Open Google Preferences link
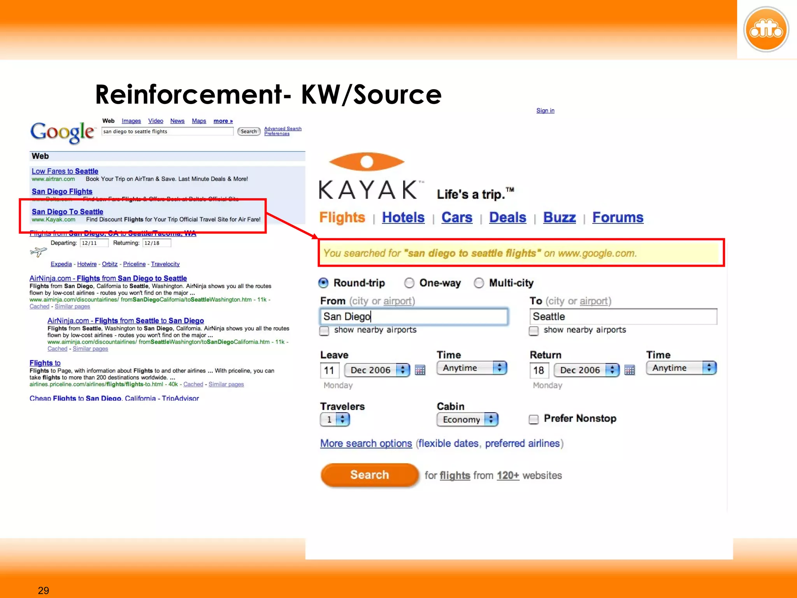This screenshot has width=797, height=598. tap(277, 134)
